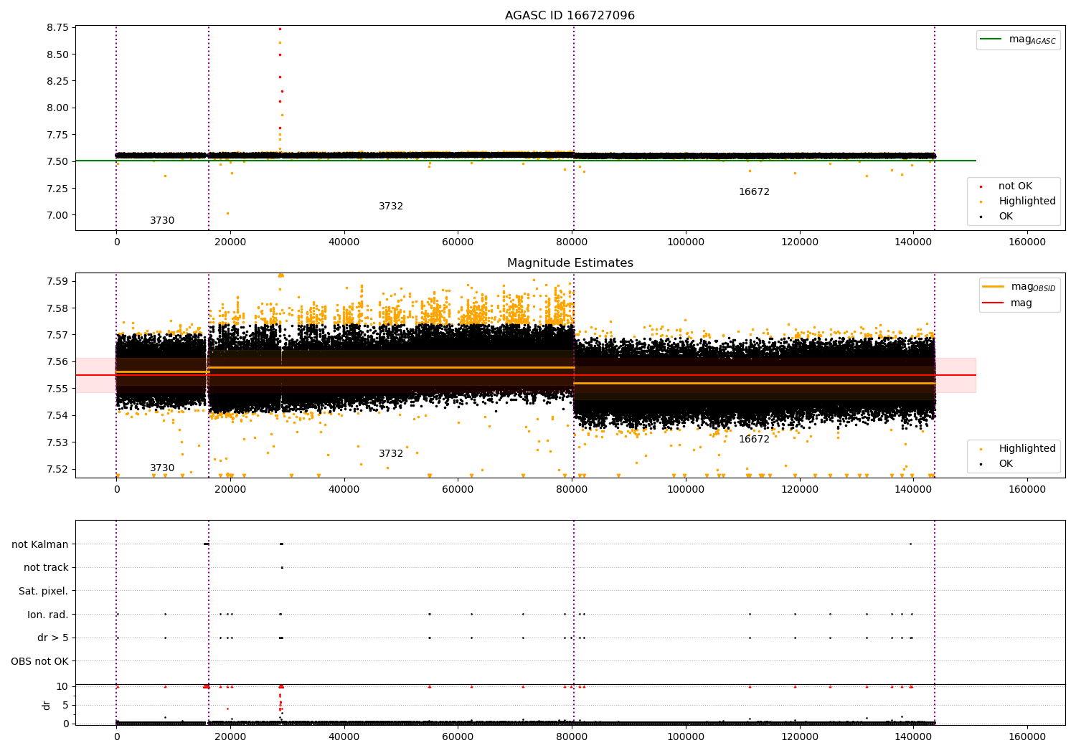Viewport: 1076px width, 753px height.
Task: Click the 7.56 y-axis tick label
Action: pyautogui.click(x=57, y=362)
